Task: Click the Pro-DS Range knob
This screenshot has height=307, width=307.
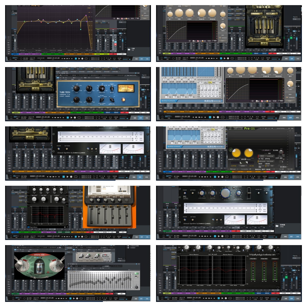Action: [x=248, y=153]
